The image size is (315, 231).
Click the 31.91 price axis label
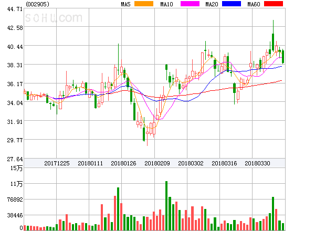point(15,122)
